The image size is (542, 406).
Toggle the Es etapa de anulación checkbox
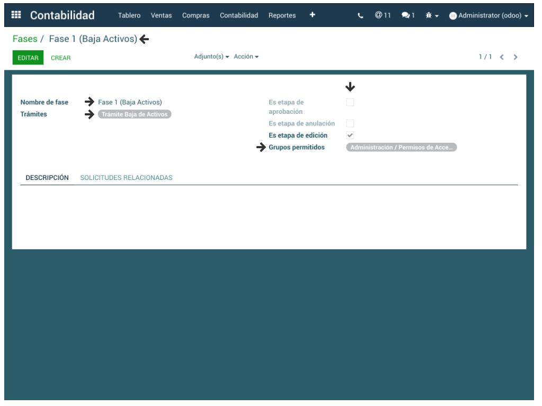[x=350, y=123]
